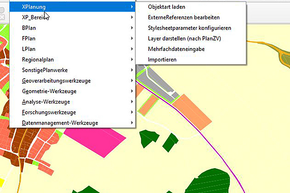
Task: Expand arrow next to Geometrie-Werkzeuge
Action: click(x=132, y=91)
